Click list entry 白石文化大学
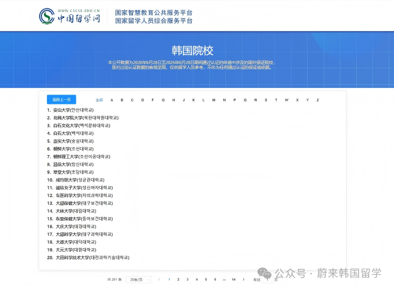 (79, 126)
